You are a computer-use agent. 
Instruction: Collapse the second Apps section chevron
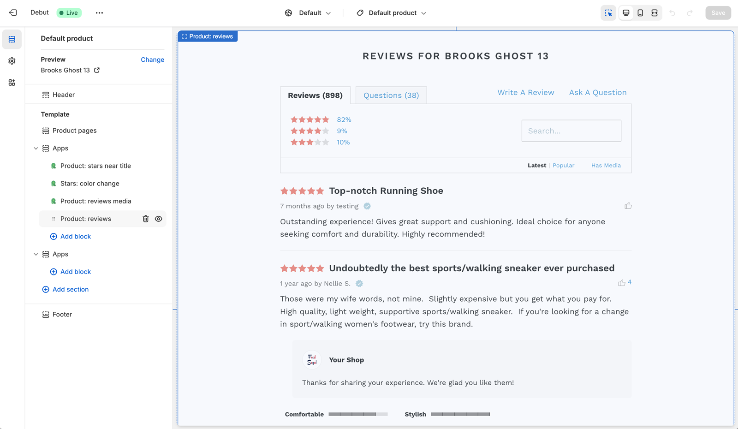pos(36,254)
